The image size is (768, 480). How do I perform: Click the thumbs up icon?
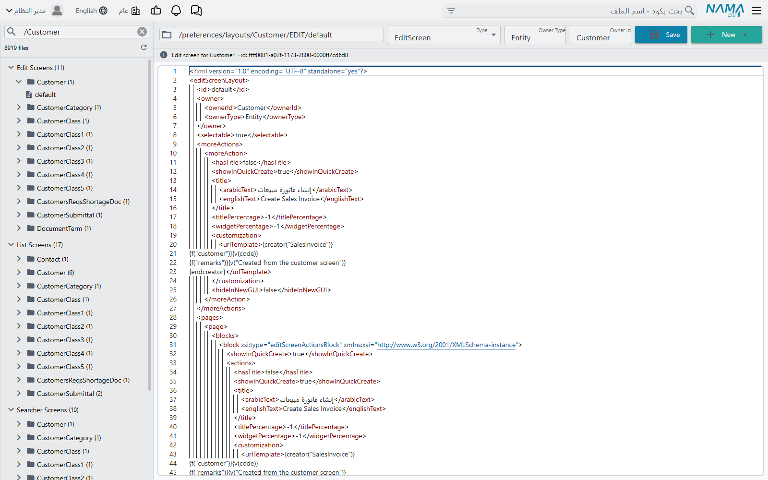pos(156,11)
